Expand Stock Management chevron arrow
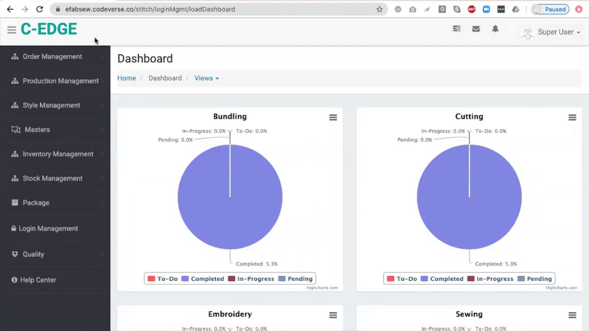The width and height of the screenshot is (589, 331). [102, 178]
